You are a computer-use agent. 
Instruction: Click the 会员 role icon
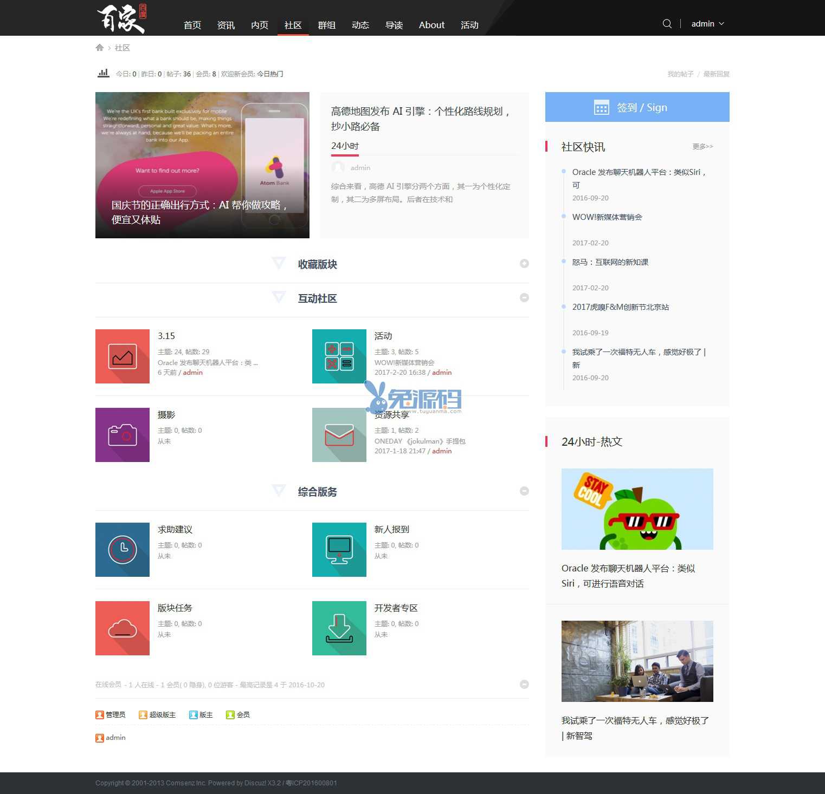click(x=230, y=715)
